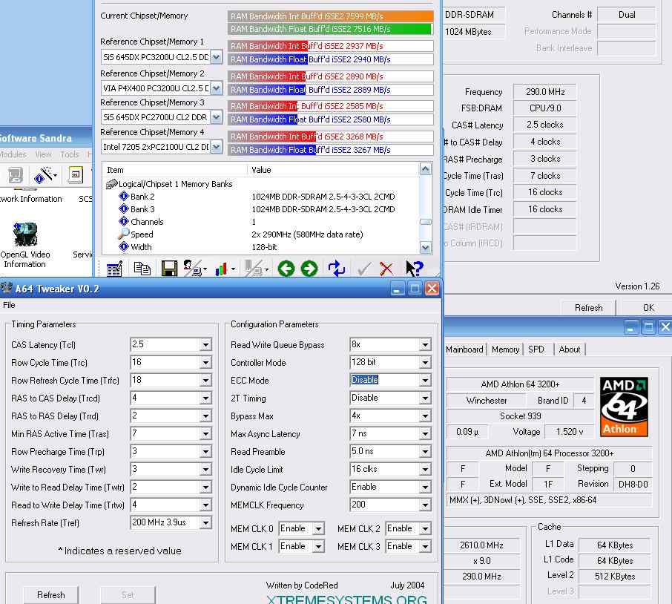
Task: Expand the Row Cycle Time (Trc) dropdown
Action: point(205,363)
